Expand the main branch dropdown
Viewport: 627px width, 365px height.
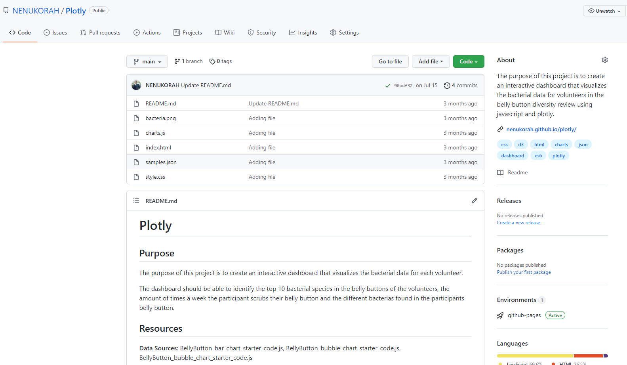pos(147,61)
